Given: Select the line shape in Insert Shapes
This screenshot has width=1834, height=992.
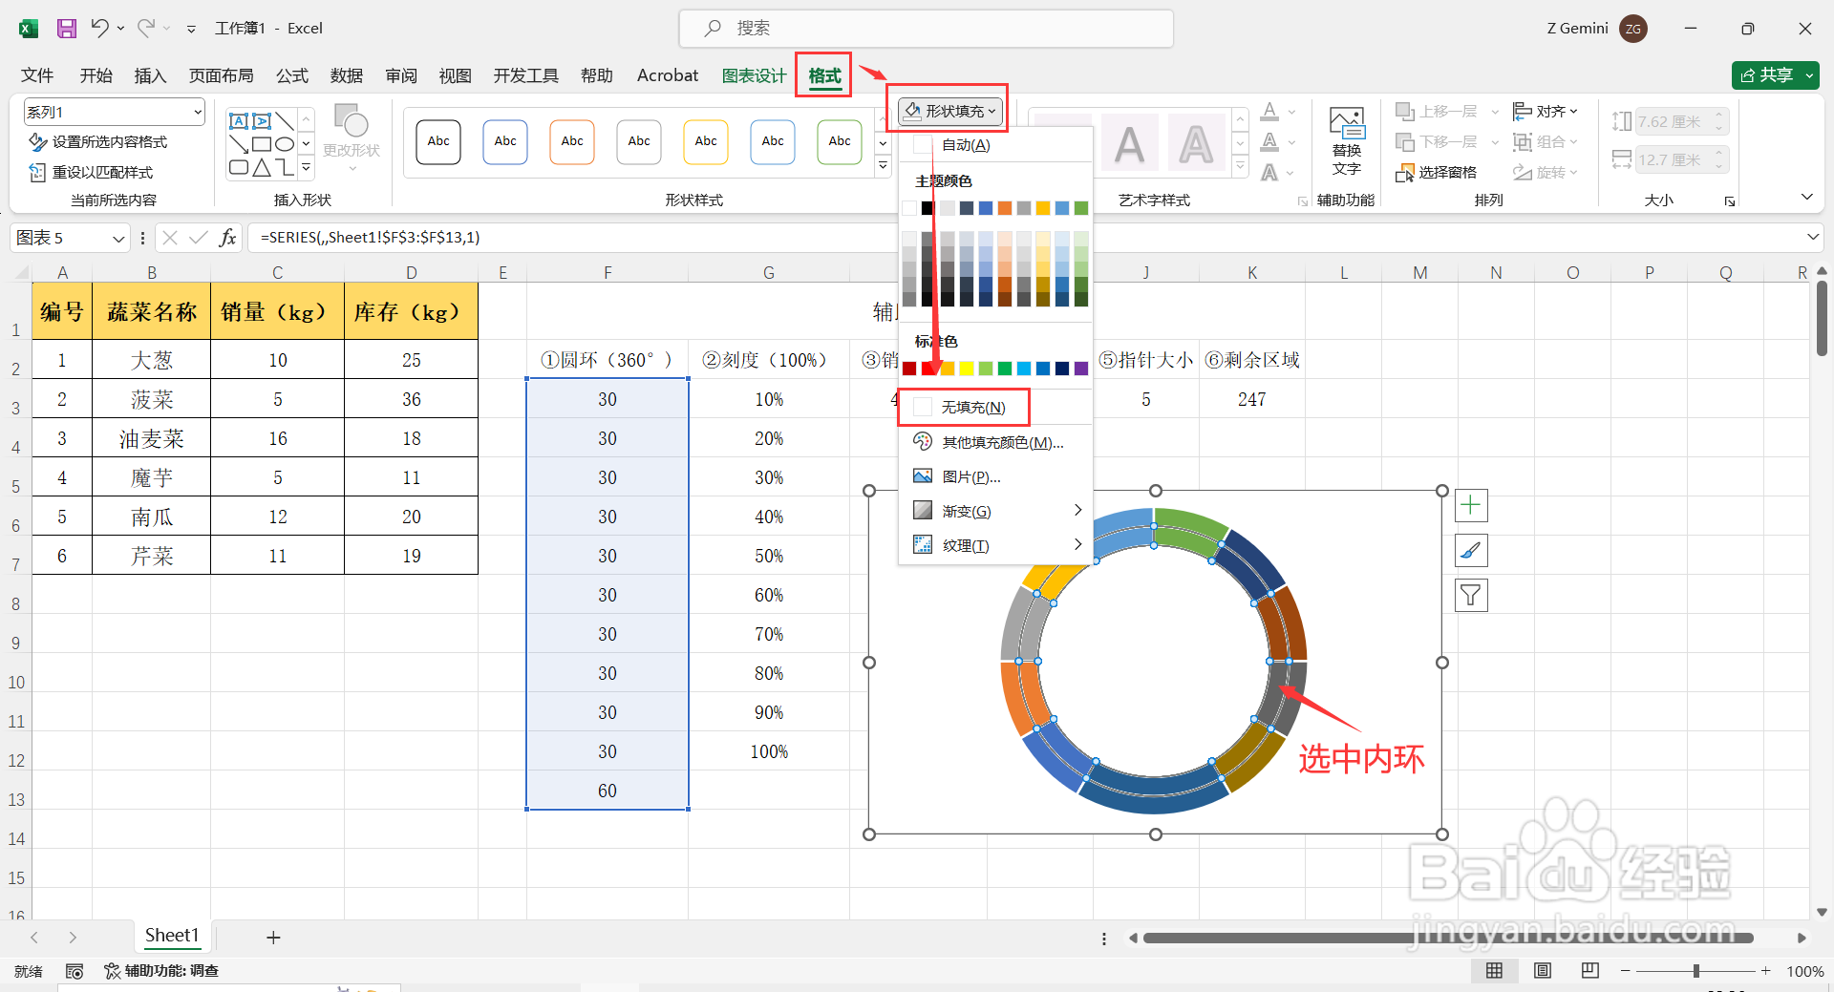Looking at the screenshot, I should [285, 121].
